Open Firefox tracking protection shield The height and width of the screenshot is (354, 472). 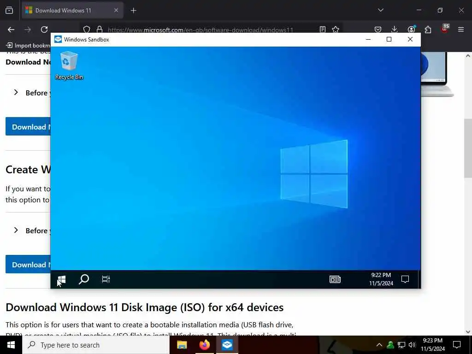87,29
